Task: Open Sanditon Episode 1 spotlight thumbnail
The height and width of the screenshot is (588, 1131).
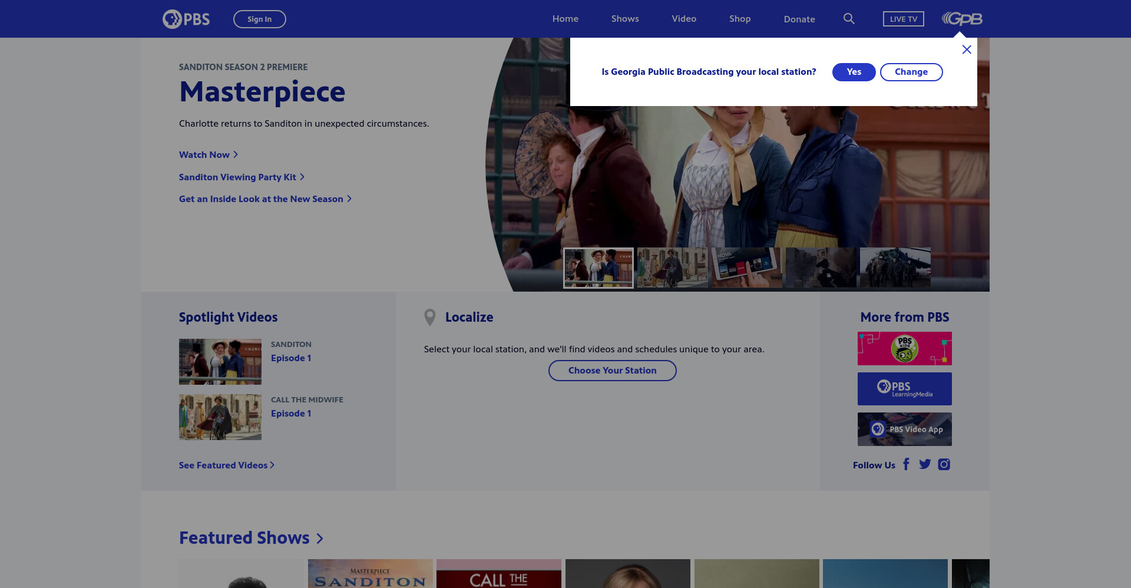Action: coord(220,362)
